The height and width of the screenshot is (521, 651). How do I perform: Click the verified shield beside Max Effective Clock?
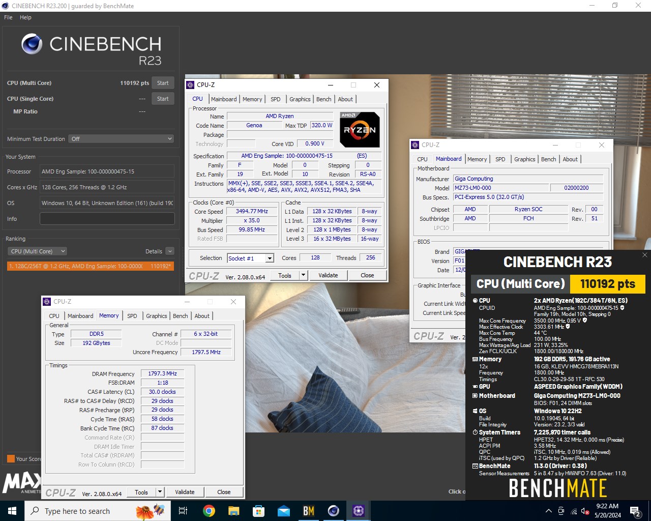(x=568, y=327)
